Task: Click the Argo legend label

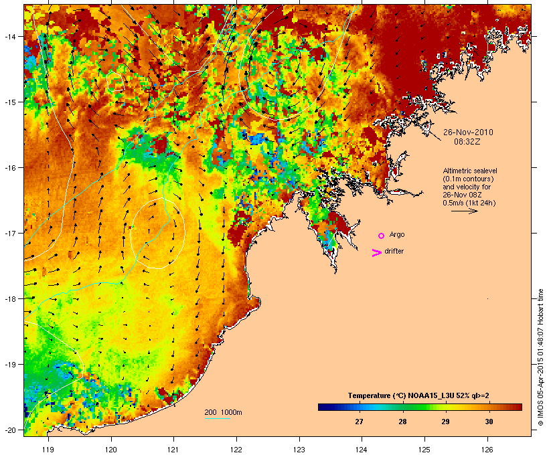Action: [x=397, y=234]
